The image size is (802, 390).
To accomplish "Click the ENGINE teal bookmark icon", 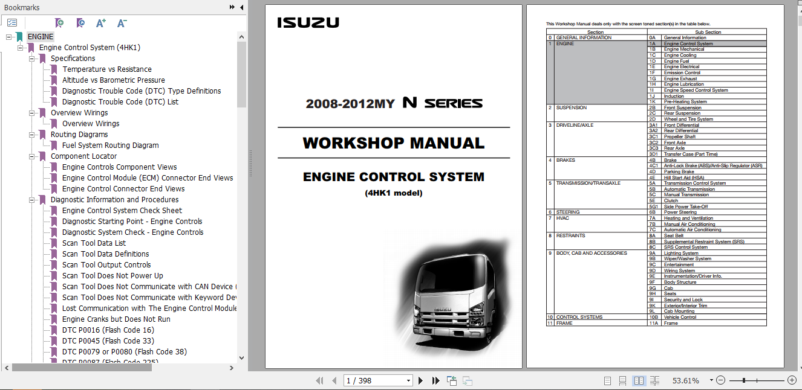I will click(x=19, y=37).
